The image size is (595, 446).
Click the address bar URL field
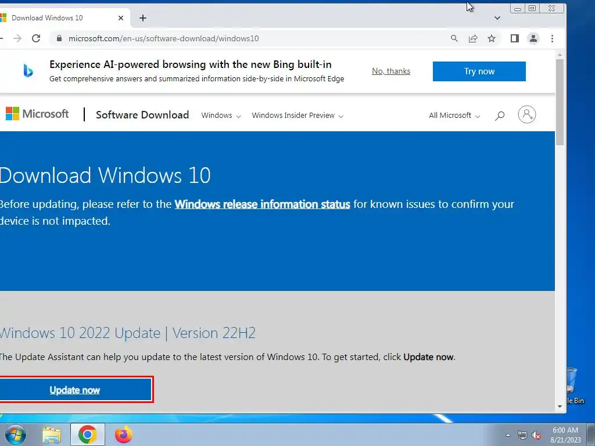tap(250, 38)
